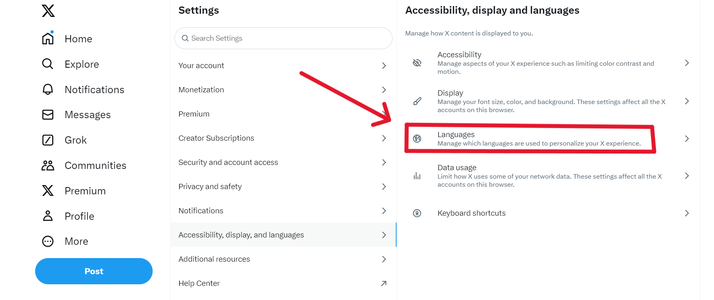
Task: Open the Your account settings item
Action: [283, 65]
